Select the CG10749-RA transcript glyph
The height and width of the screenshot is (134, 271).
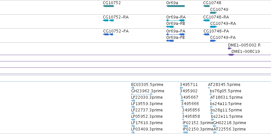pos(214,27)
